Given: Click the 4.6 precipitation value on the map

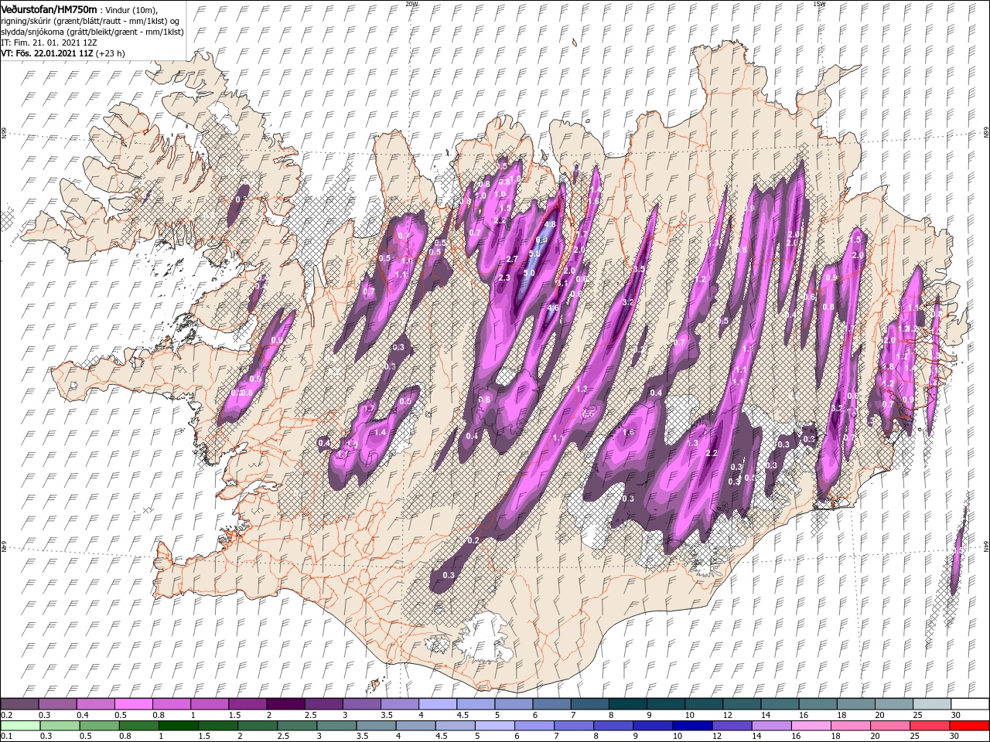Looking at the screenshot, I should [553, 308].
